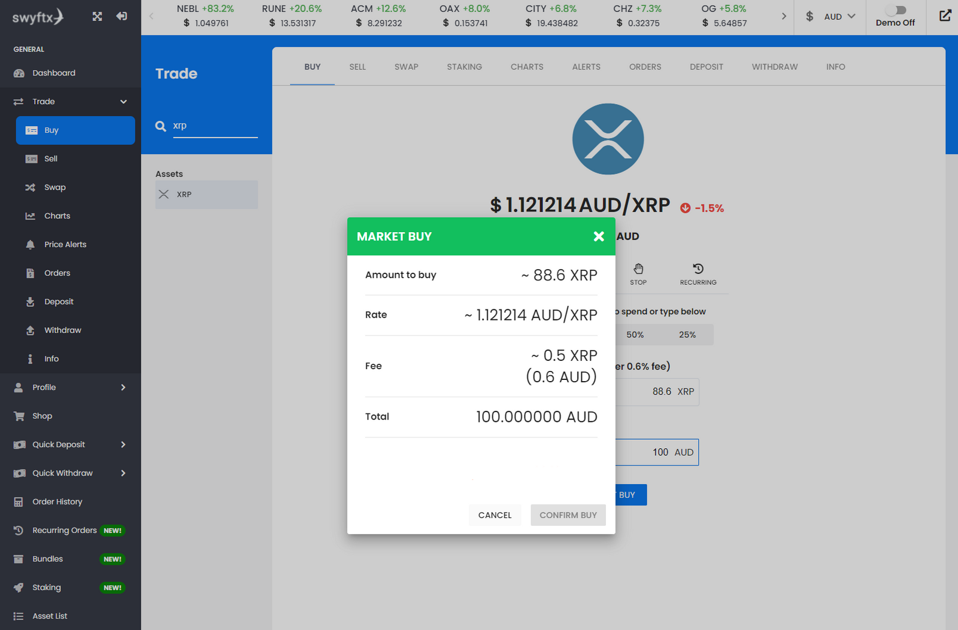
Task: Select 25% spend amount
Action: click(x=687, y=335)
